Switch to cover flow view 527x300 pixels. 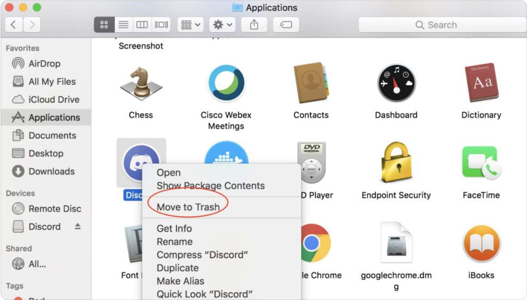click(161, 25)
